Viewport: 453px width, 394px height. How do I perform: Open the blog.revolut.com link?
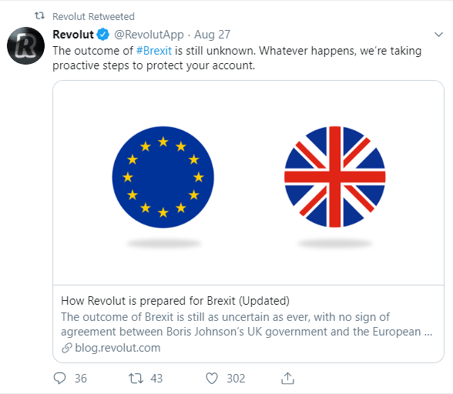click(x=118, y=348)
